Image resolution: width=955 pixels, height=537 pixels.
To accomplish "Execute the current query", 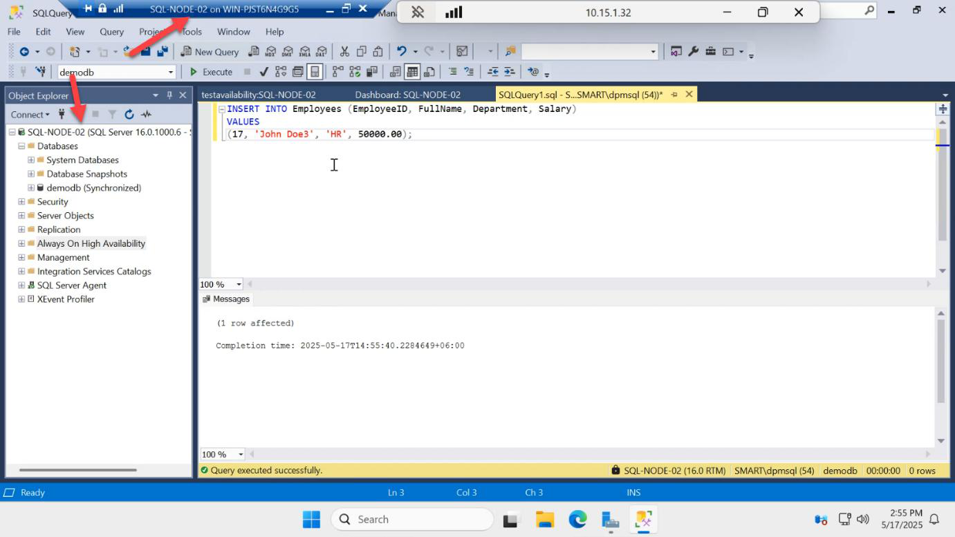I will [212, 72].
